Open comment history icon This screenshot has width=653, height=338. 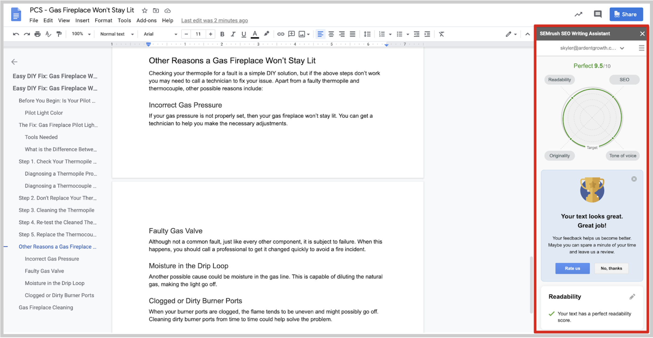pos(598,14)
